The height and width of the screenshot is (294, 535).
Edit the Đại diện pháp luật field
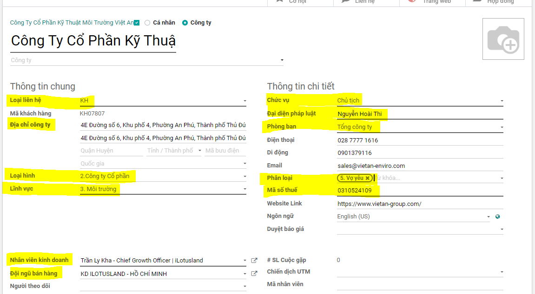click(420, 114)
